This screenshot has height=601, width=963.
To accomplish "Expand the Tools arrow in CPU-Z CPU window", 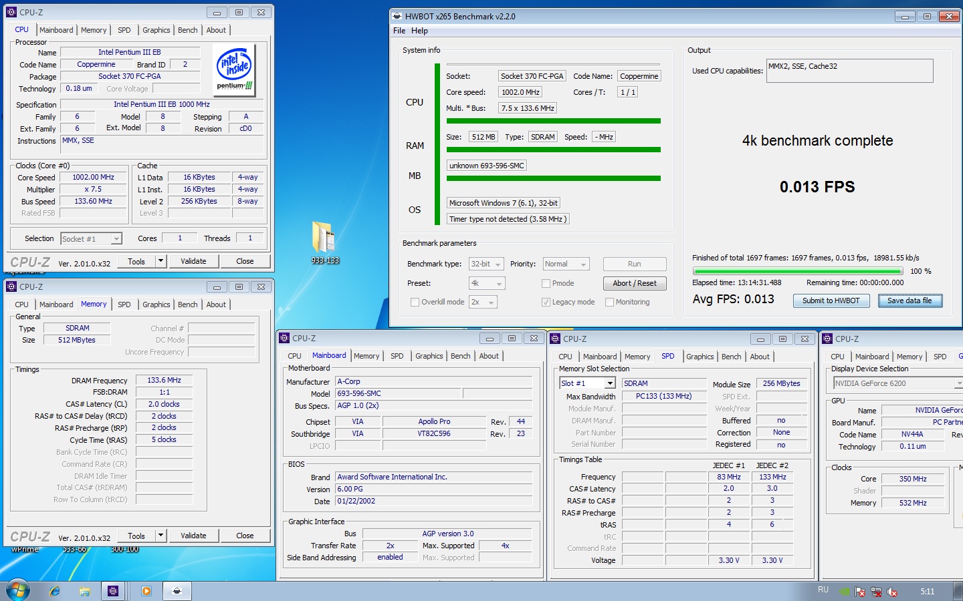I will coord(160,261).
